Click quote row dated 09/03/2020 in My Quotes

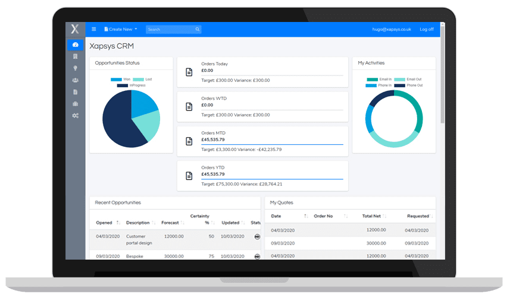click(350, 243)
